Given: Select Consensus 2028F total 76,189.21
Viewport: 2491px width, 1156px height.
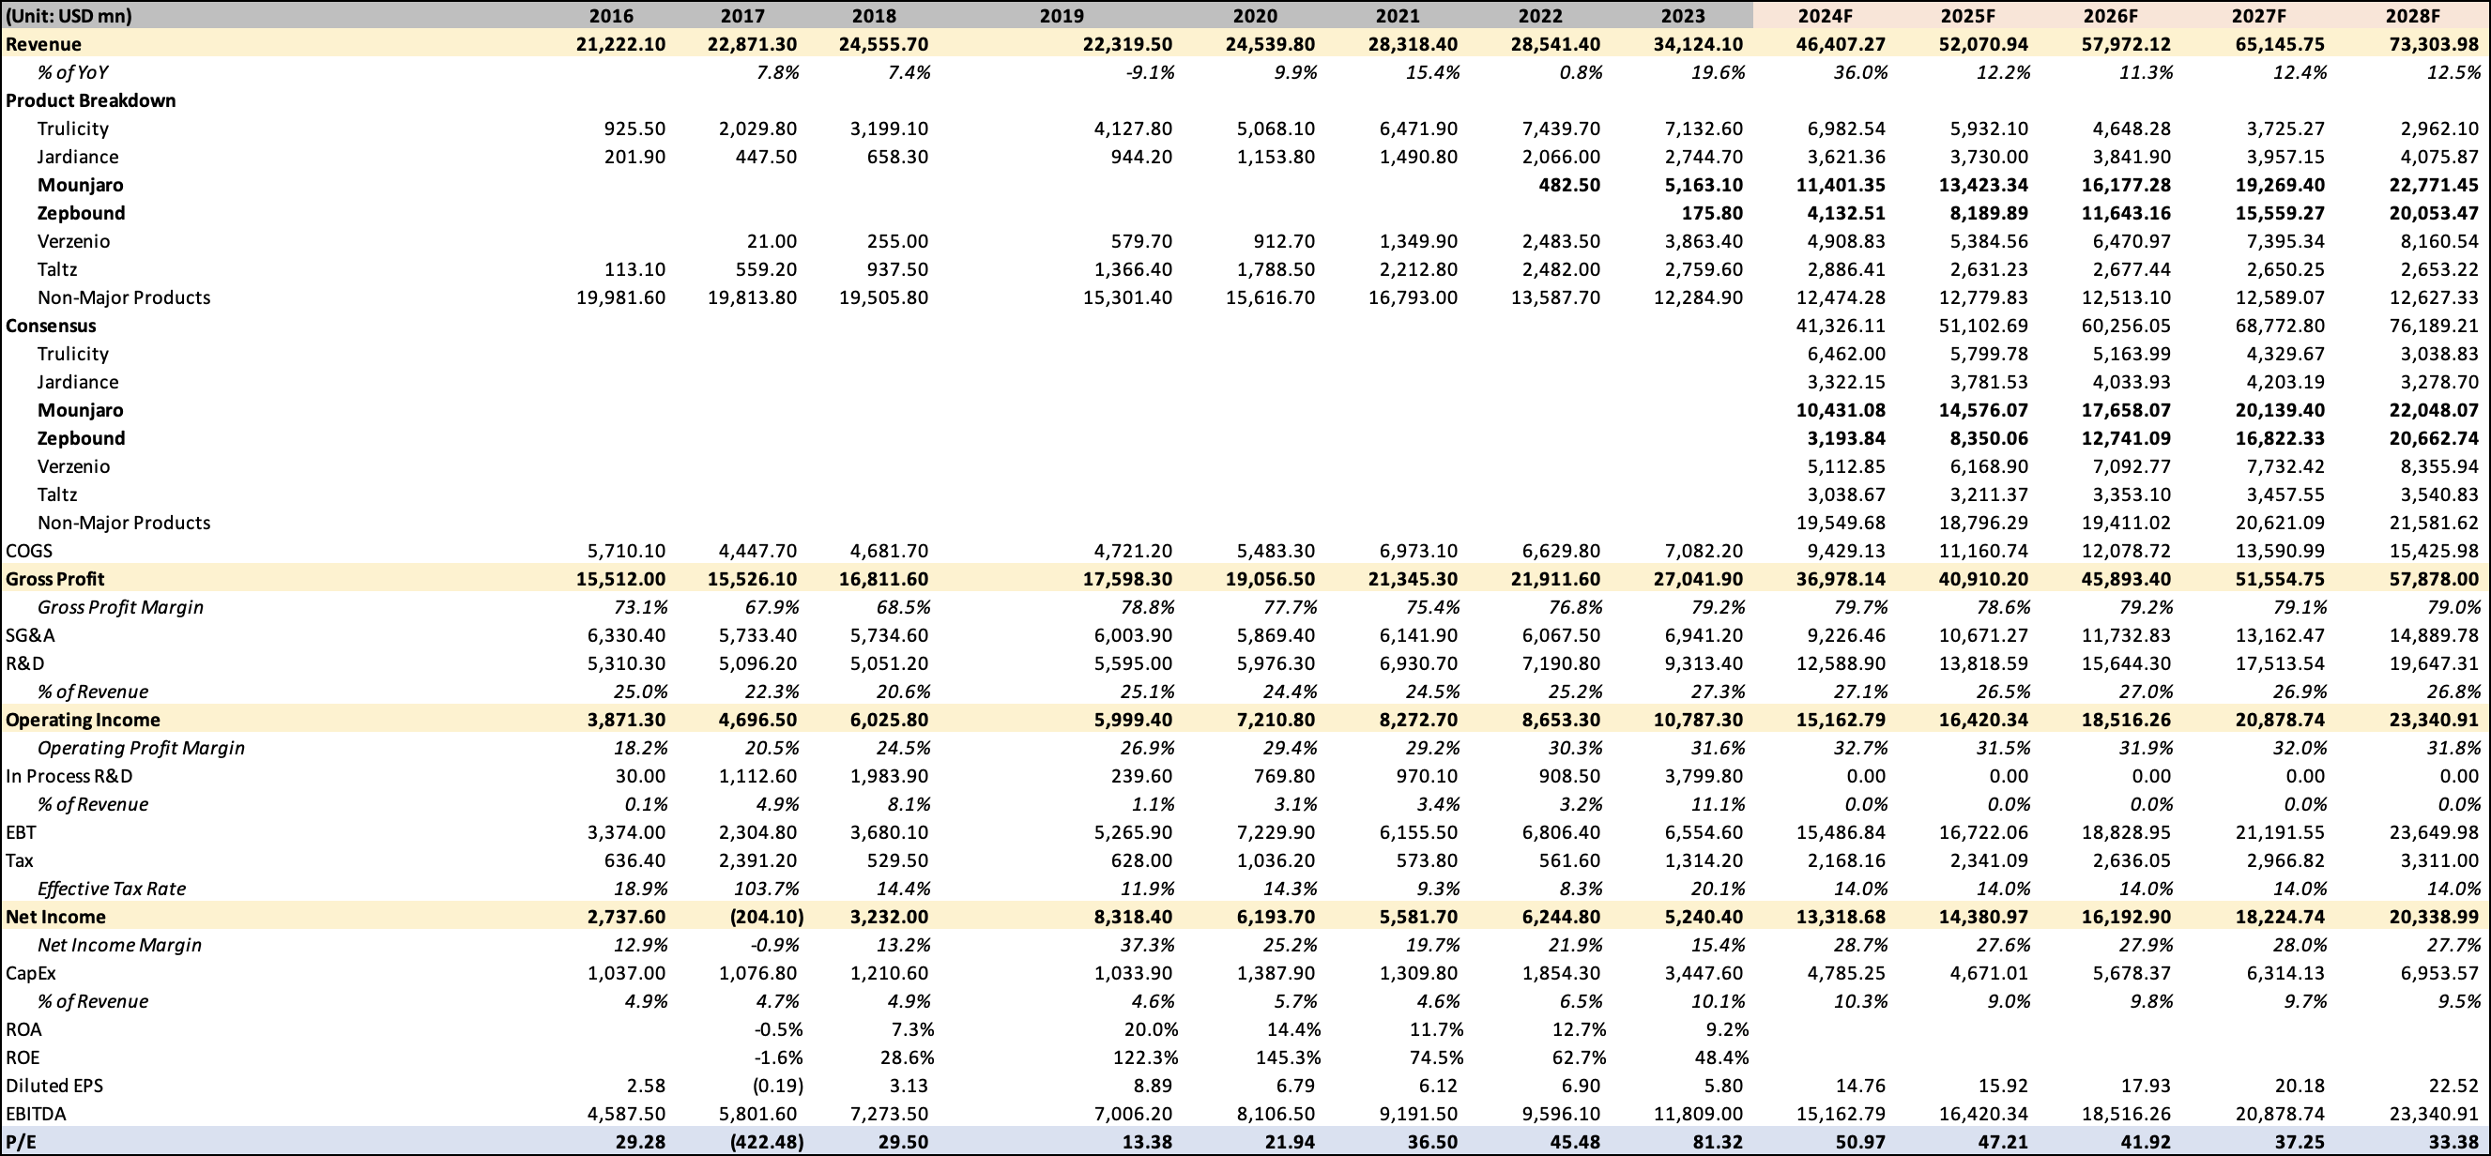Looking at the screenshot, I should point(2433,325).
